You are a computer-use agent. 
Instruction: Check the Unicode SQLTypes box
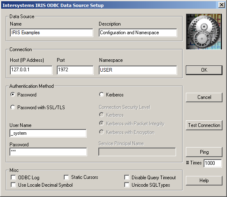coord(127,185)
